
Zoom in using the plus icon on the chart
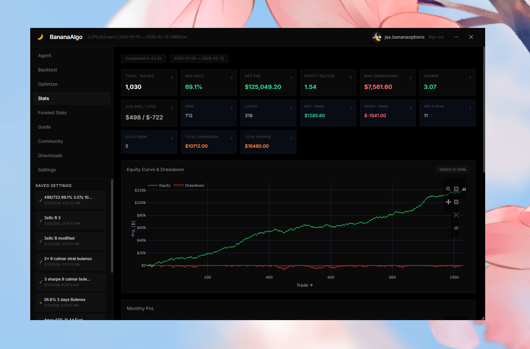pos(456,189)
